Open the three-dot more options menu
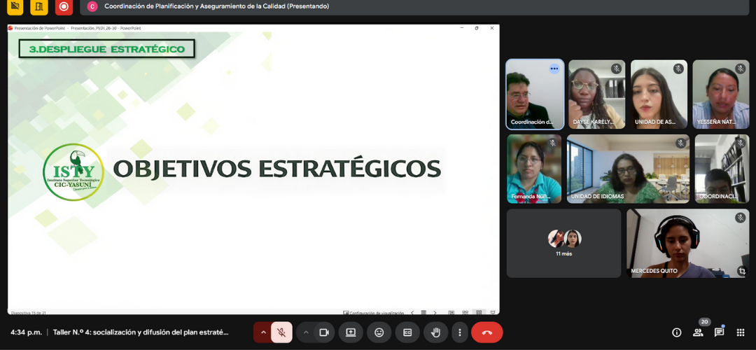Image resolution: width=756 pixels, height=350 pixels. click(x=459, y=332)
